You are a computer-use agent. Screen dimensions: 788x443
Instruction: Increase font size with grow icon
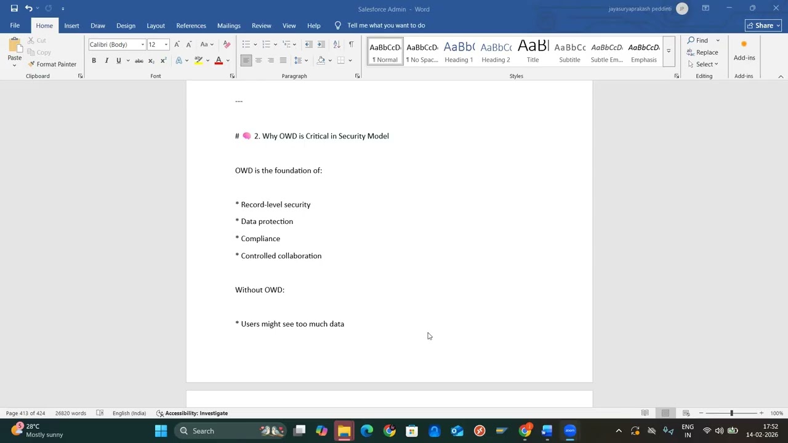[x=177, y=44]
